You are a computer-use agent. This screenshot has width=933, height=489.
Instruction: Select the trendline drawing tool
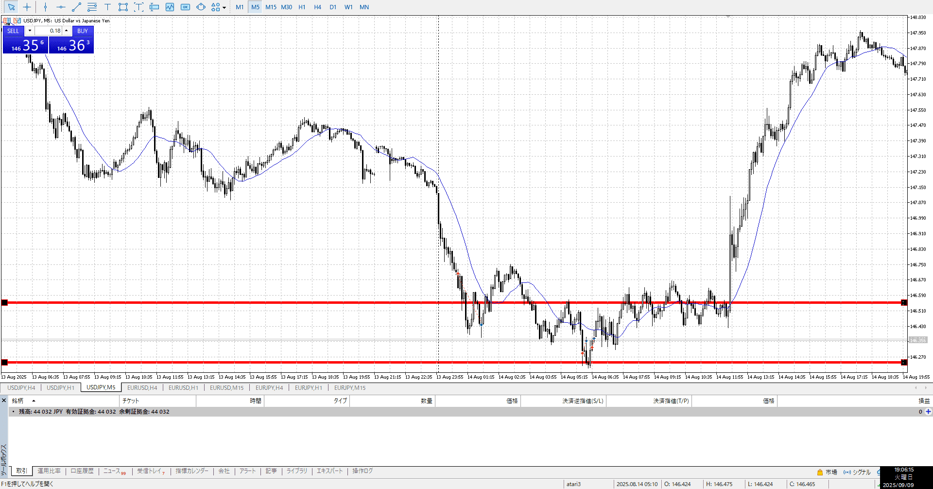[76, 7]
